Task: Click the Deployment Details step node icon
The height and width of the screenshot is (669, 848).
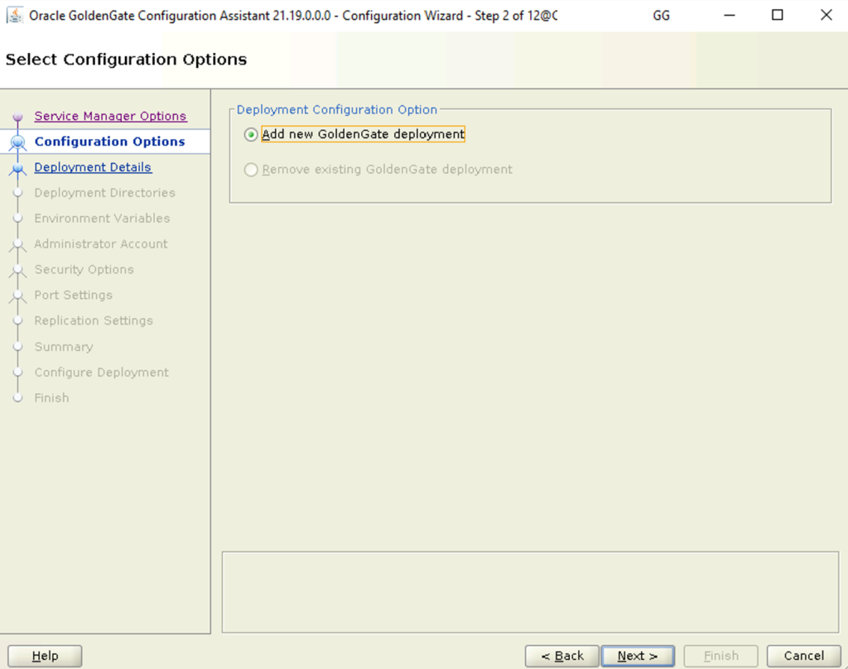Action: point(18,168)
